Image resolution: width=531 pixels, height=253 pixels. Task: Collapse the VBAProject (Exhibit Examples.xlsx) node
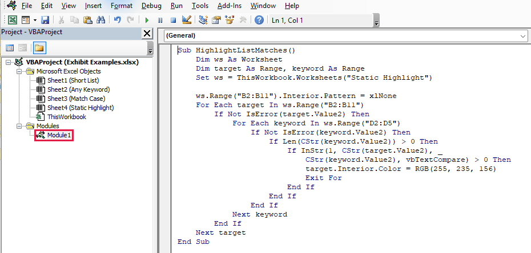[8, 62]
